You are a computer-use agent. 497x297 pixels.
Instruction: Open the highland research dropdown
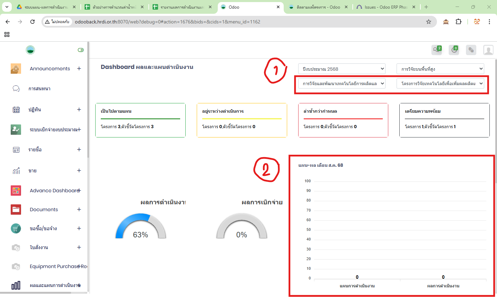click(440, 69)
